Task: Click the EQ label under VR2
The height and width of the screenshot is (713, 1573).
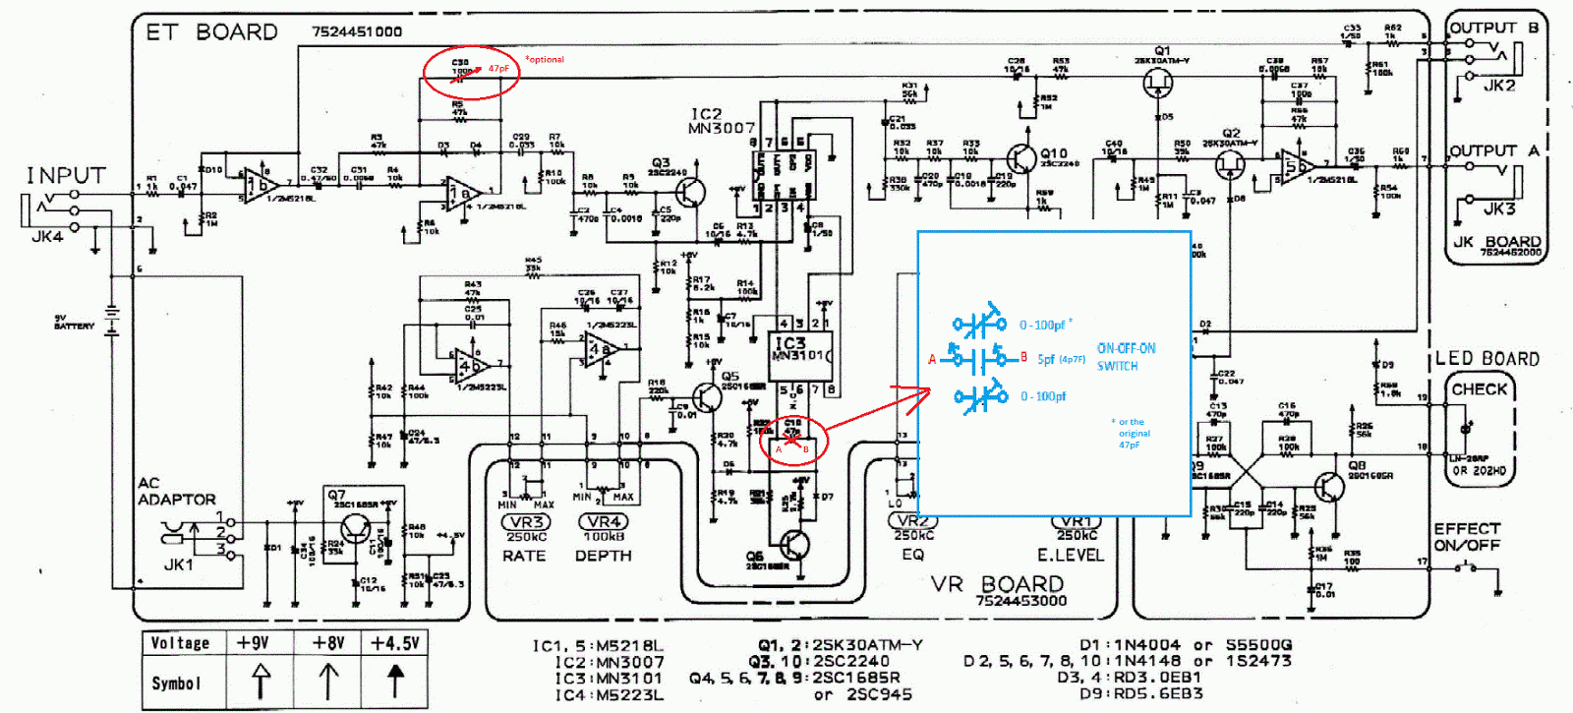Action: [913, 555]
